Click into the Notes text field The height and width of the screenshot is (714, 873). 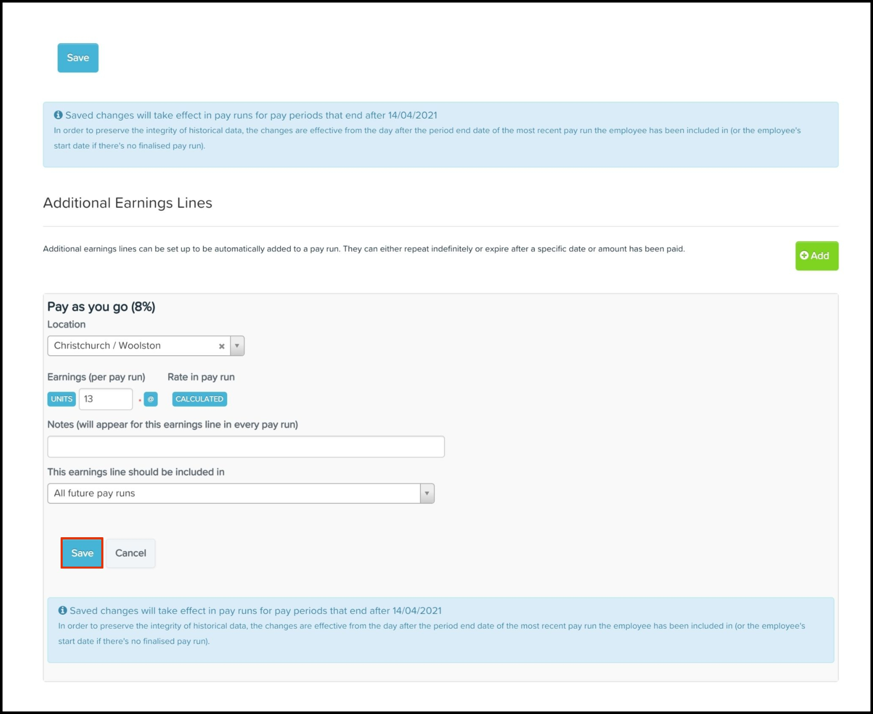[x=246, y=446]
